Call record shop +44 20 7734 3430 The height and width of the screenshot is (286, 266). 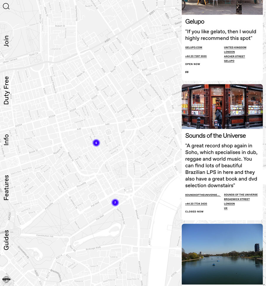click(x=196, y=204)
